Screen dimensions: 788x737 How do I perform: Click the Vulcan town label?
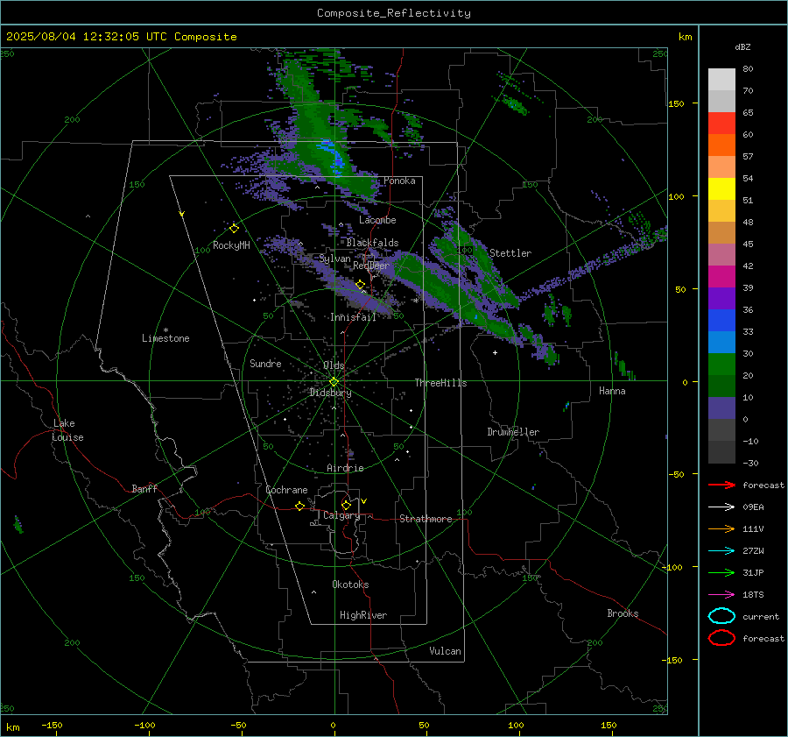tap(445, 651)
